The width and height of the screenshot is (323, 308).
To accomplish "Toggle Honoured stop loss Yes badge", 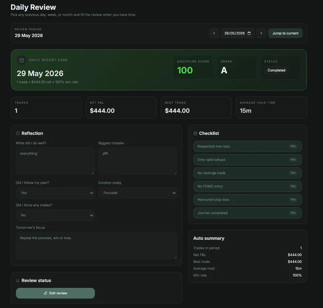I will [x=293, y=200].
